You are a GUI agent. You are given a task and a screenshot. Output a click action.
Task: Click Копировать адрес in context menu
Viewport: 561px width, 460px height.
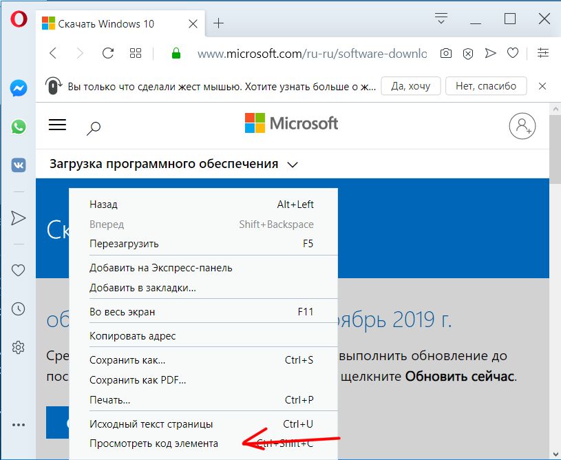point(133,336)
